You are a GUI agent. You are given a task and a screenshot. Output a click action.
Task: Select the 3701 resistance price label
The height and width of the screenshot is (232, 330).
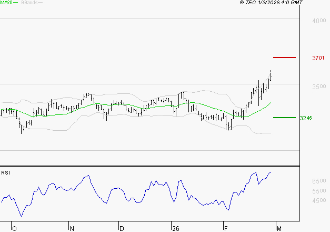[318, 58]
